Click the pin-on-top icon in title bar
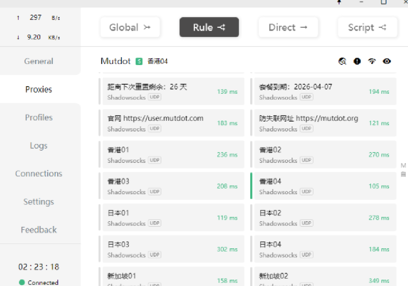408x286 pixels. pos(338,3)
